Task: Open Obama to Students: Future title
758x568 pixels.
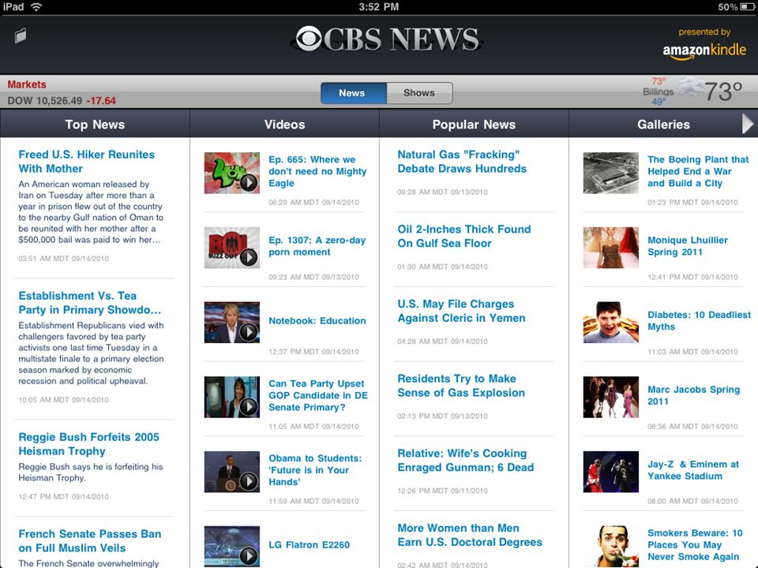Action: click(315, 470)
